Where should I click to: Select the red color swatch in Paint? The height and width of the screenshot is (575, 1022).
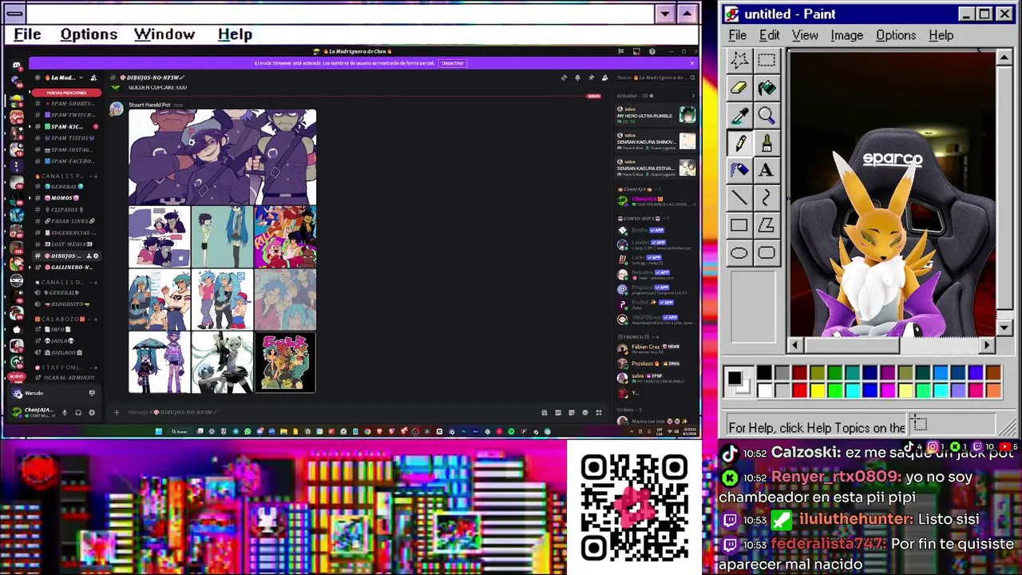[799, 391]
